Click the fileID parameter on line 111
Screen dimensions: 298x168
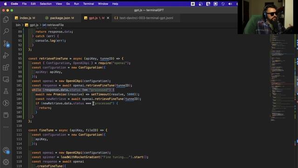pyautogui.click(x=91, y=130)
